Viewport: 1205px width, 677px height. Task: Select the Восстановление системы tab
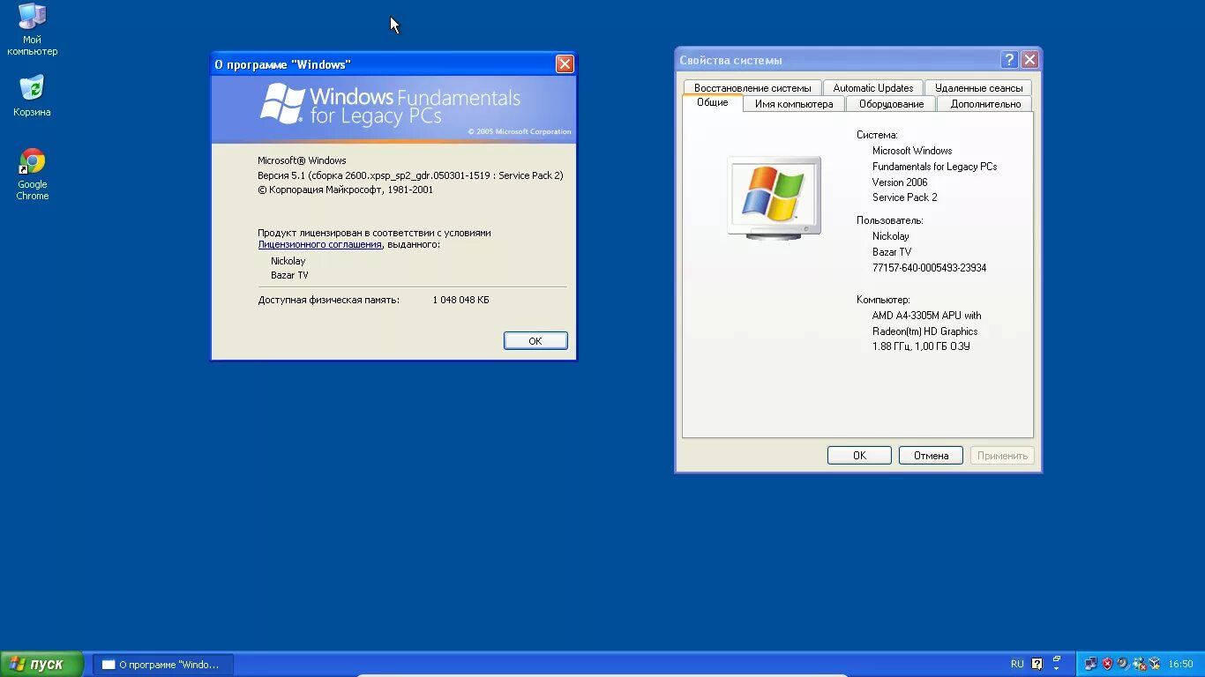pos(752,87)
